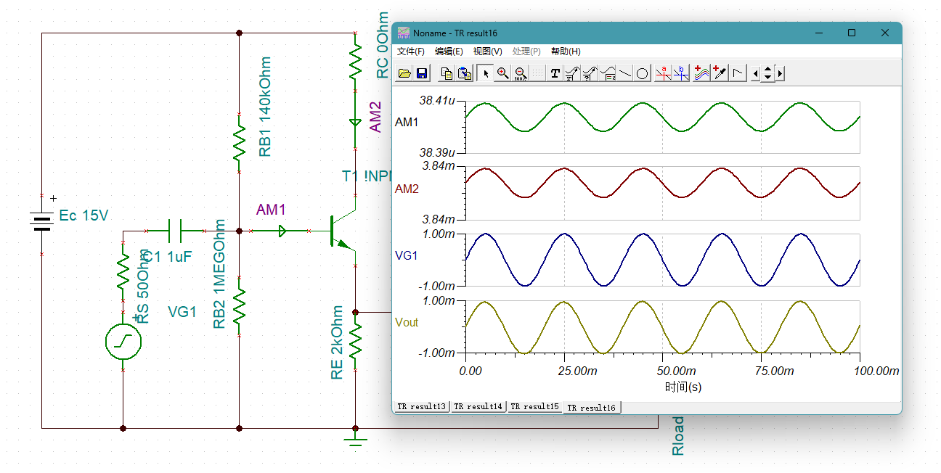Viewport: 941px width, 473px height.
Task: Click the left arrow scroll button
Action: 757,73
